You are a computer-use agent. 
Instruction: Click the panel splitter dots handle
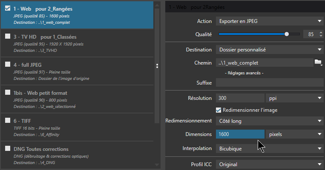coord(157,66)
